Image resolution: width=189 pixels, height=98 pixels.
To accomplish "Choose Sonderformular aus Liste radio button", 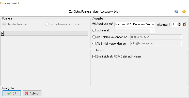I will [x=47, y=24].
